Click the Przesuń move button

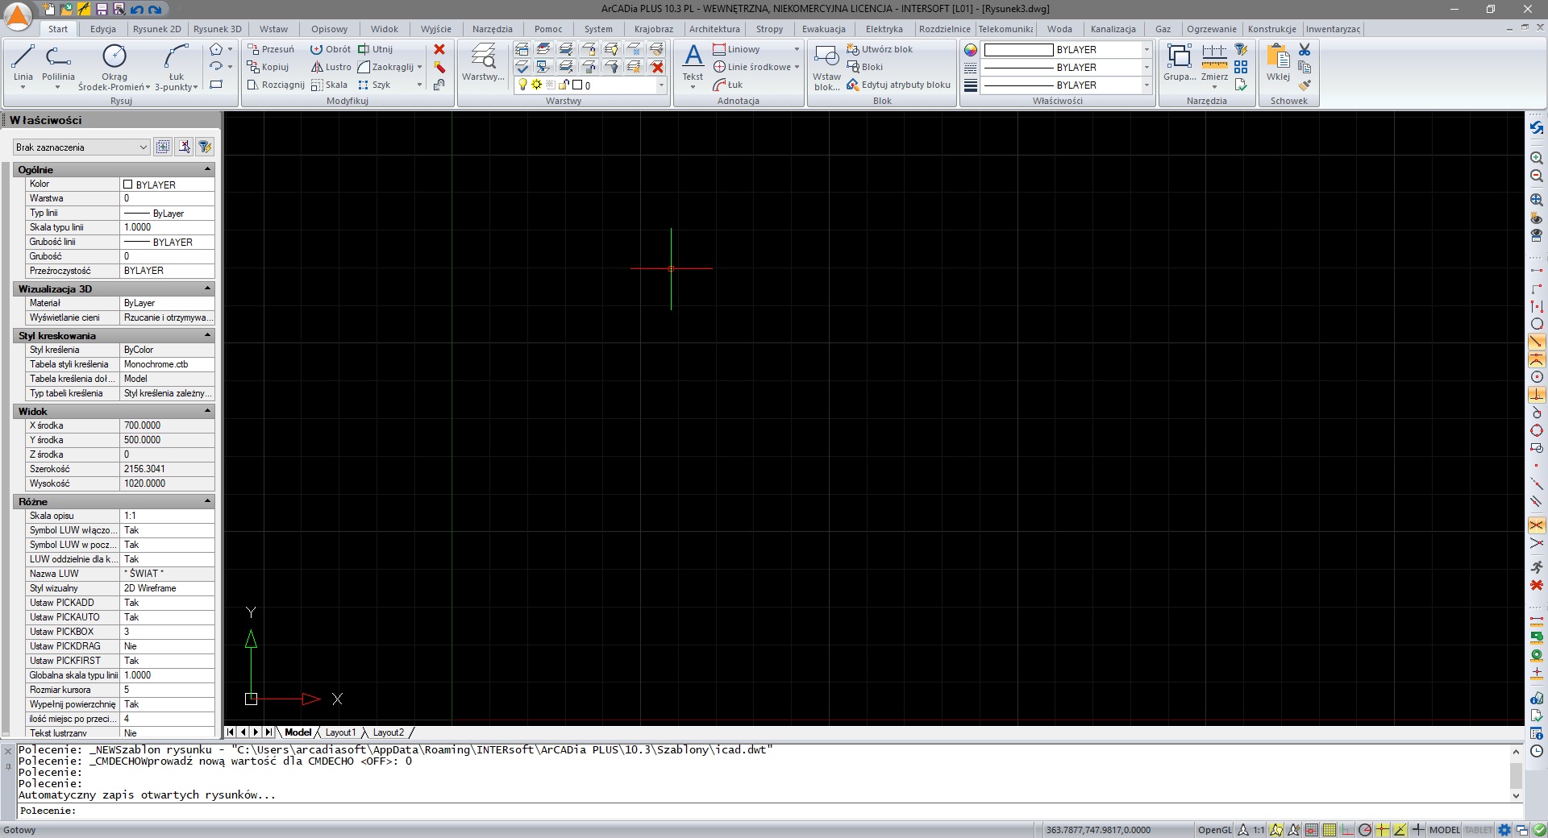pyautogui.click(x=271, y=49)
